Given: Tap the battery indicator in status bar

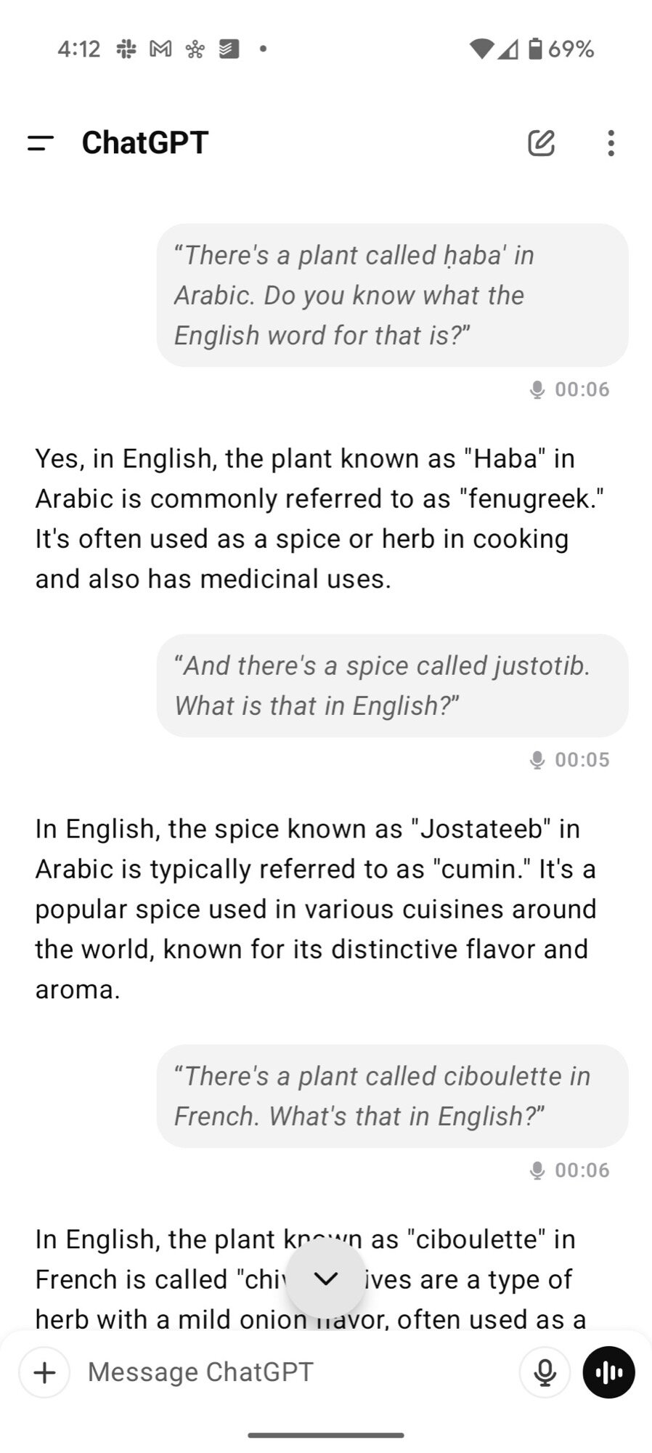Looking at the screenshot, I should point(535,49).
